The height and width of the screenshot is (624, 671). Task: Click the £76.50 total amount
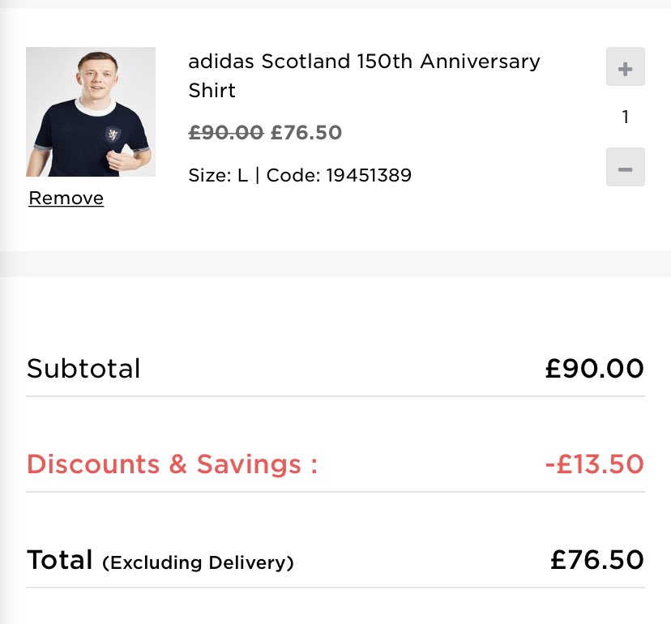(596, 560)
